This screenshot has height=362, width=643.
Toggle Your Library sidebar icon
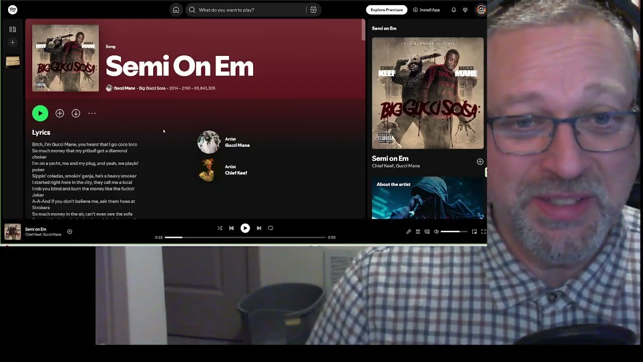(13, 29)
